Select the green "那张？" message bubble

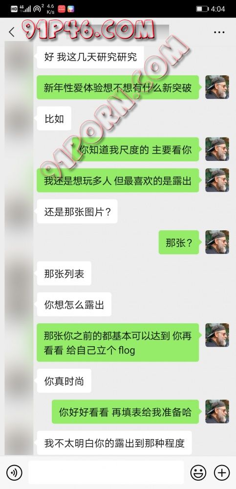pos(179,243)
